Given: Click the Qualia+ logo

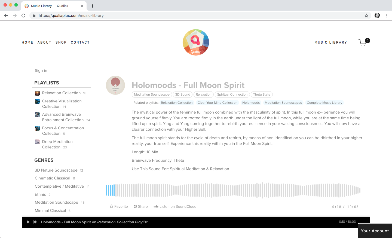Looking at the screenshot, I should pos(196,42).
